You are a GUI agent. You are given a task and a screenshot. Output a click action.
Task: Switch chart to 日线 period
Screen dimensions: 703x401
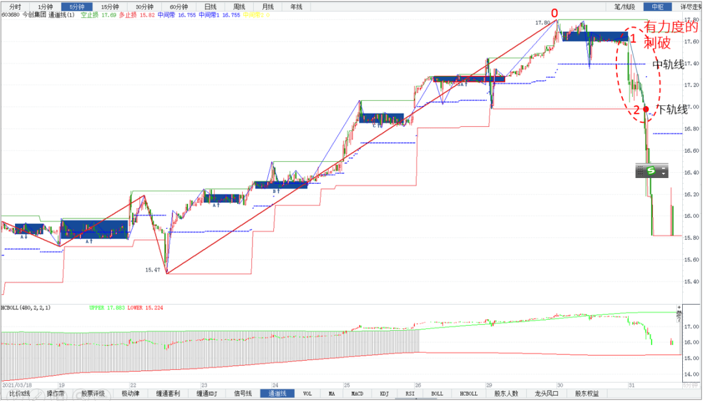click(x=210, y=6)
